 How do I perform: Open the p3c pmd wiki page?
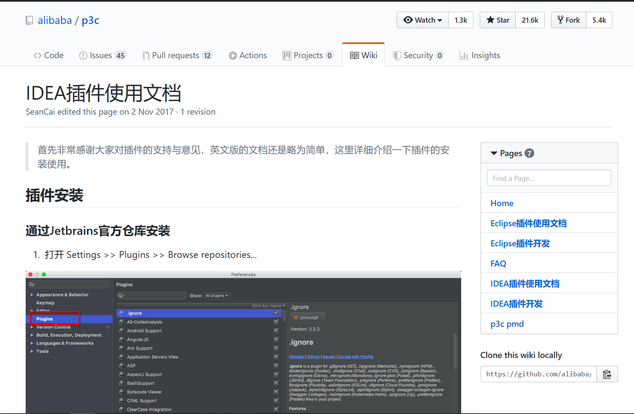coord(507,324)
